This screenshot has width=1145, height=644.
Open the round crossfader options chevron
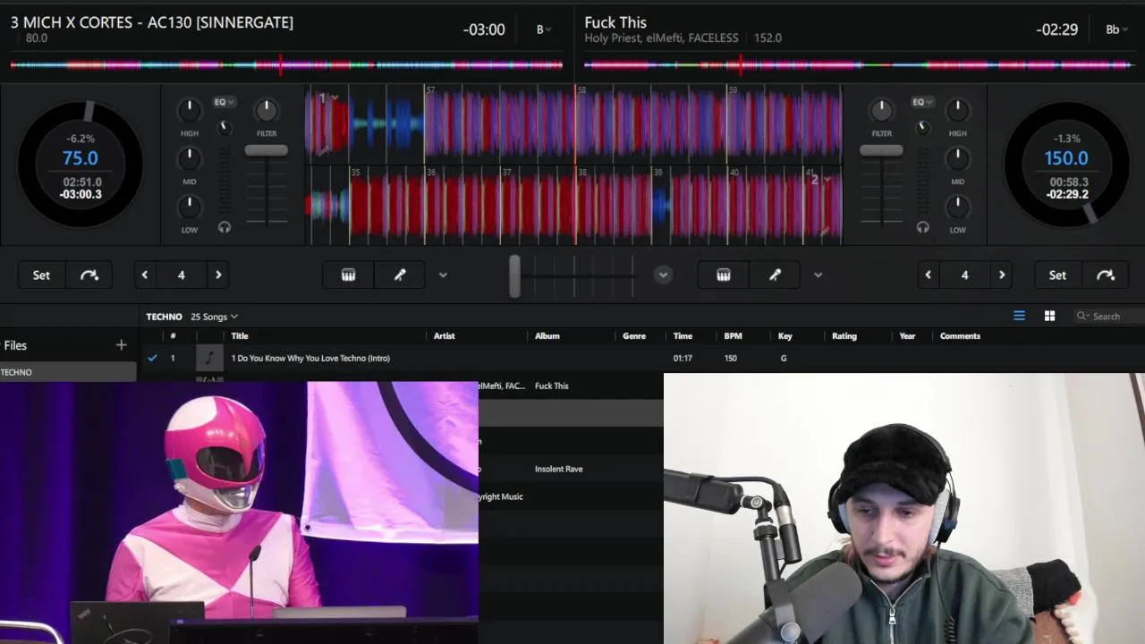663,275
